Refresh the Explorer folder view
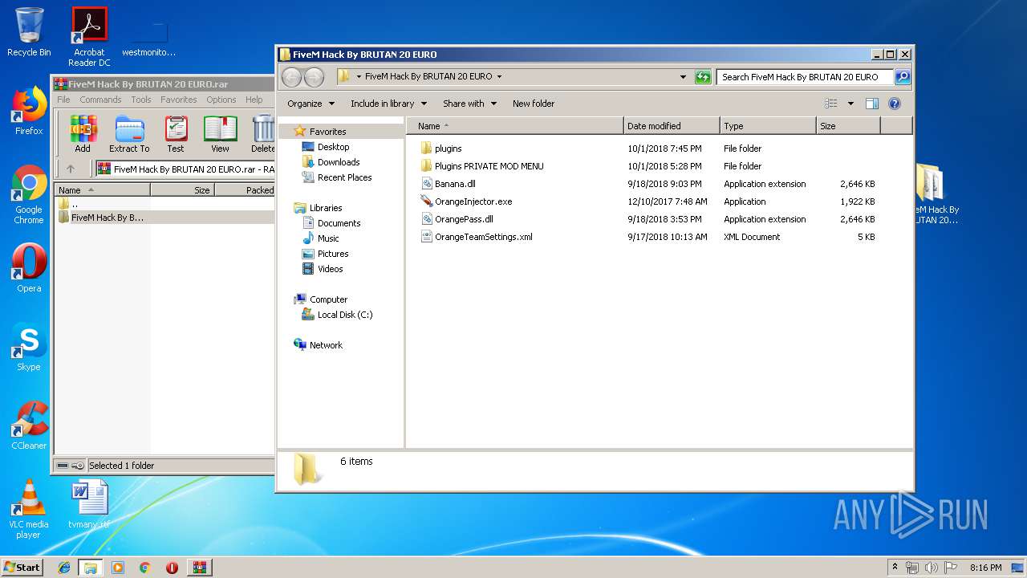 [703, 77]
